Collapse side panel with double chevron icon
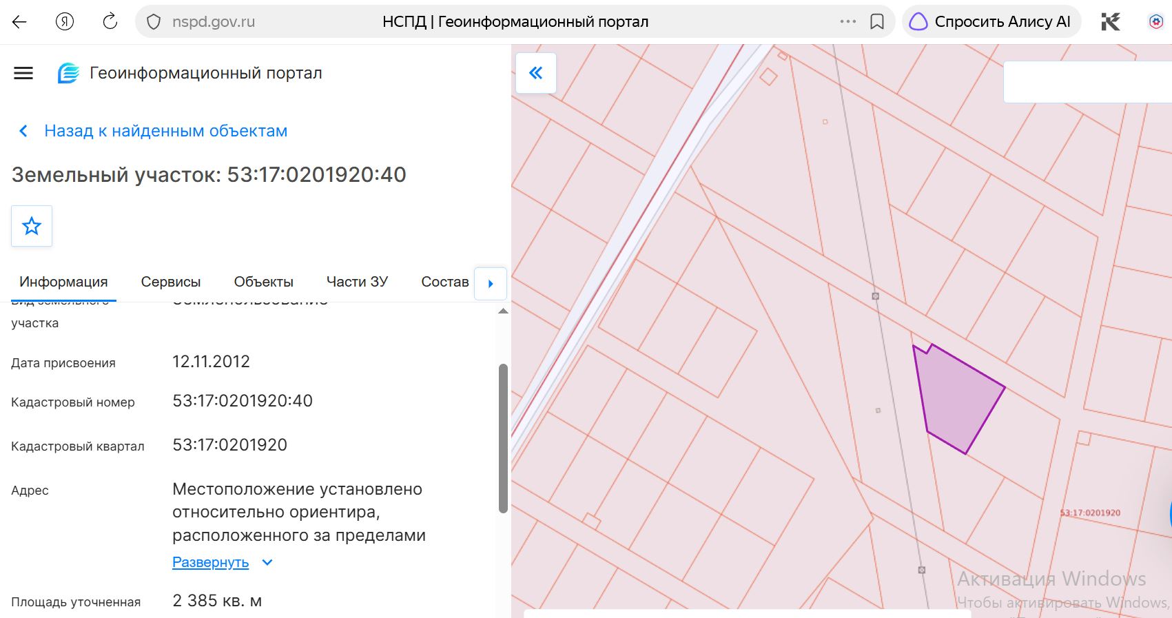Image resolution: width=1172 pixels, height=618 pixels. pyautogui.click(x=535, y=73)
